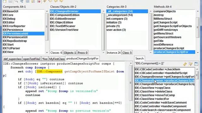Open the MyFirstClass editor tab
Viewport: 202px width, 113px height.
(57, 59)
